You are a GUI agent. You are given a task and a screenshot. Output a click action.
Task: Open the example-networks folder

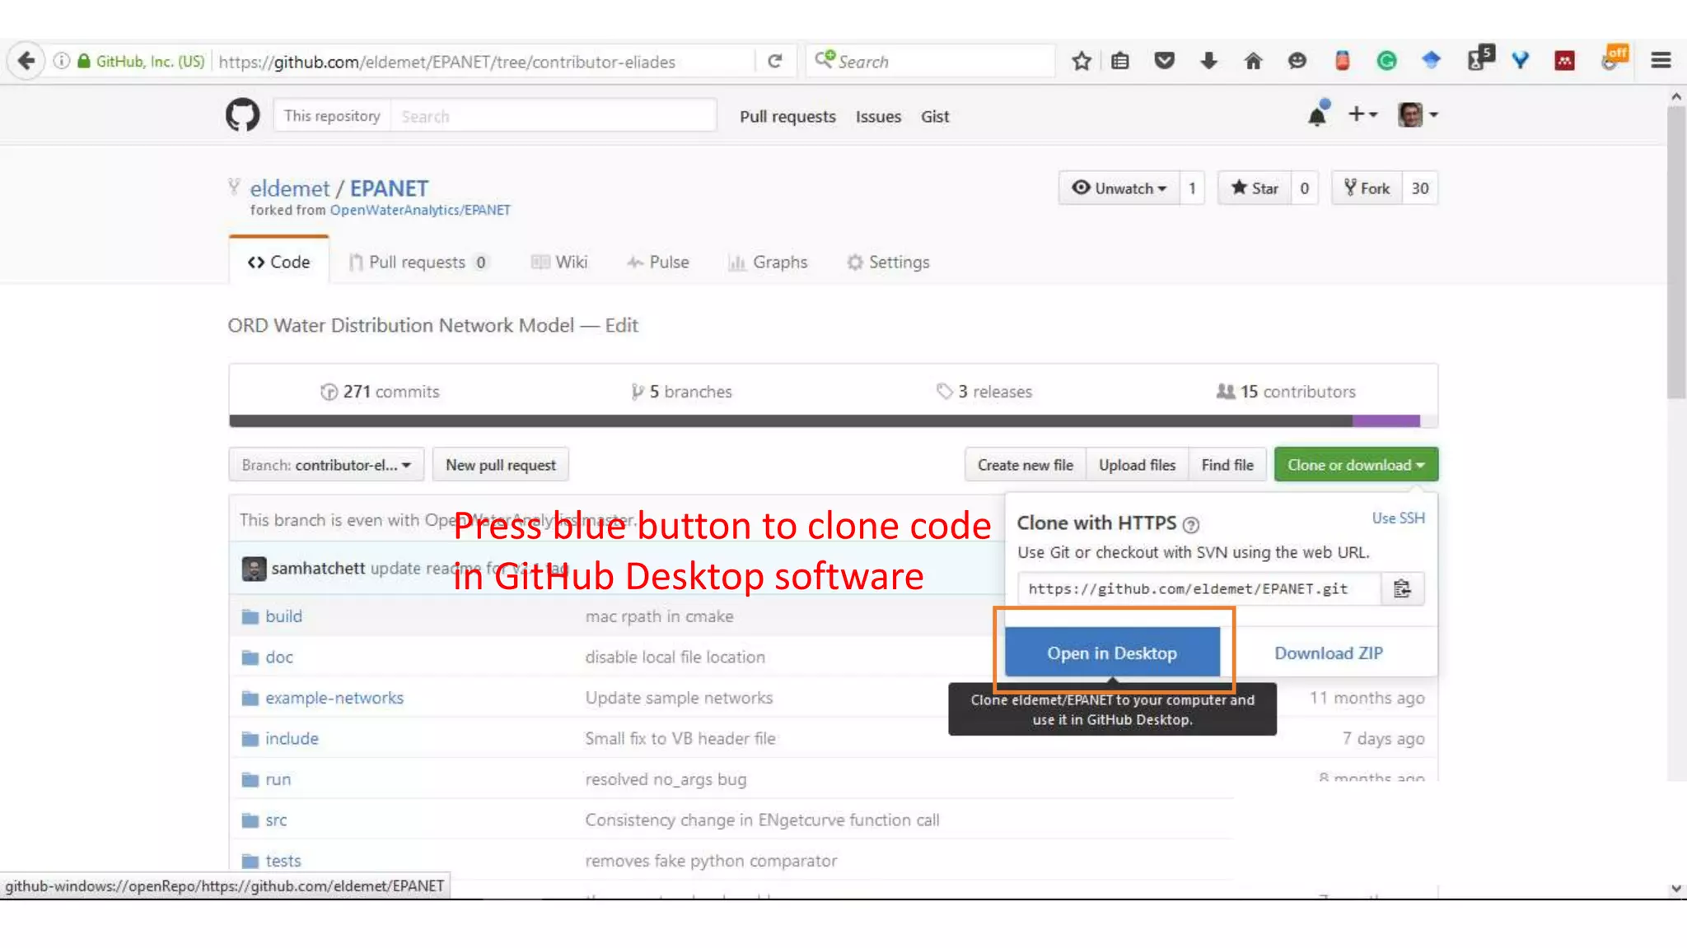(x=334, y=698)
